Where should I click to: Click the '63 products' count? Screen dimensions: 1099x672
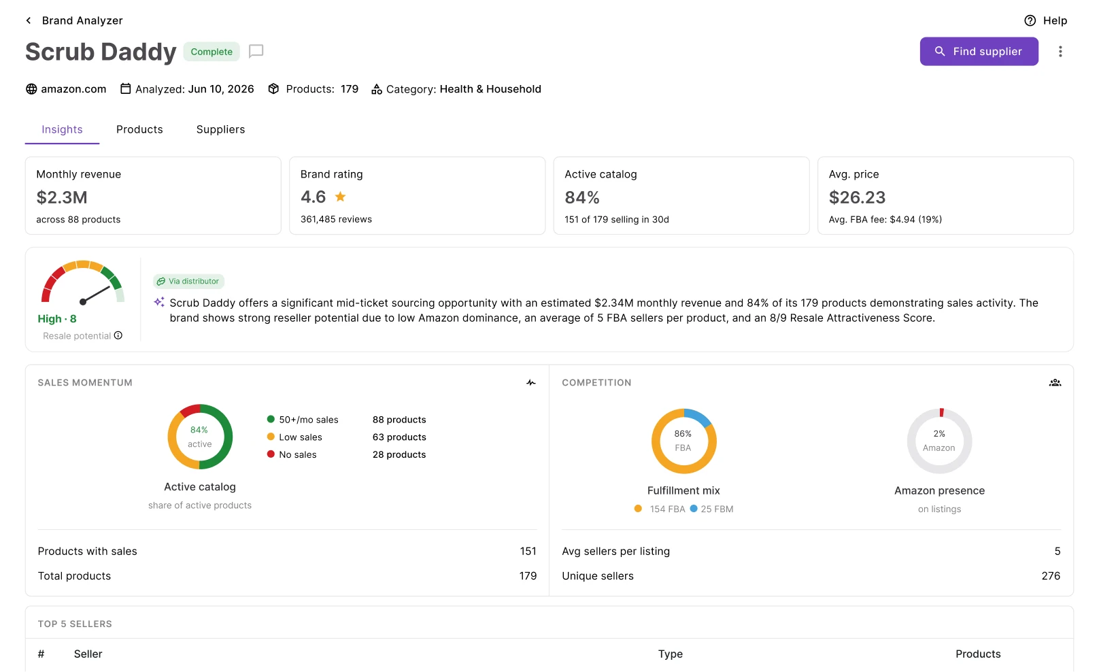[399, 437]
